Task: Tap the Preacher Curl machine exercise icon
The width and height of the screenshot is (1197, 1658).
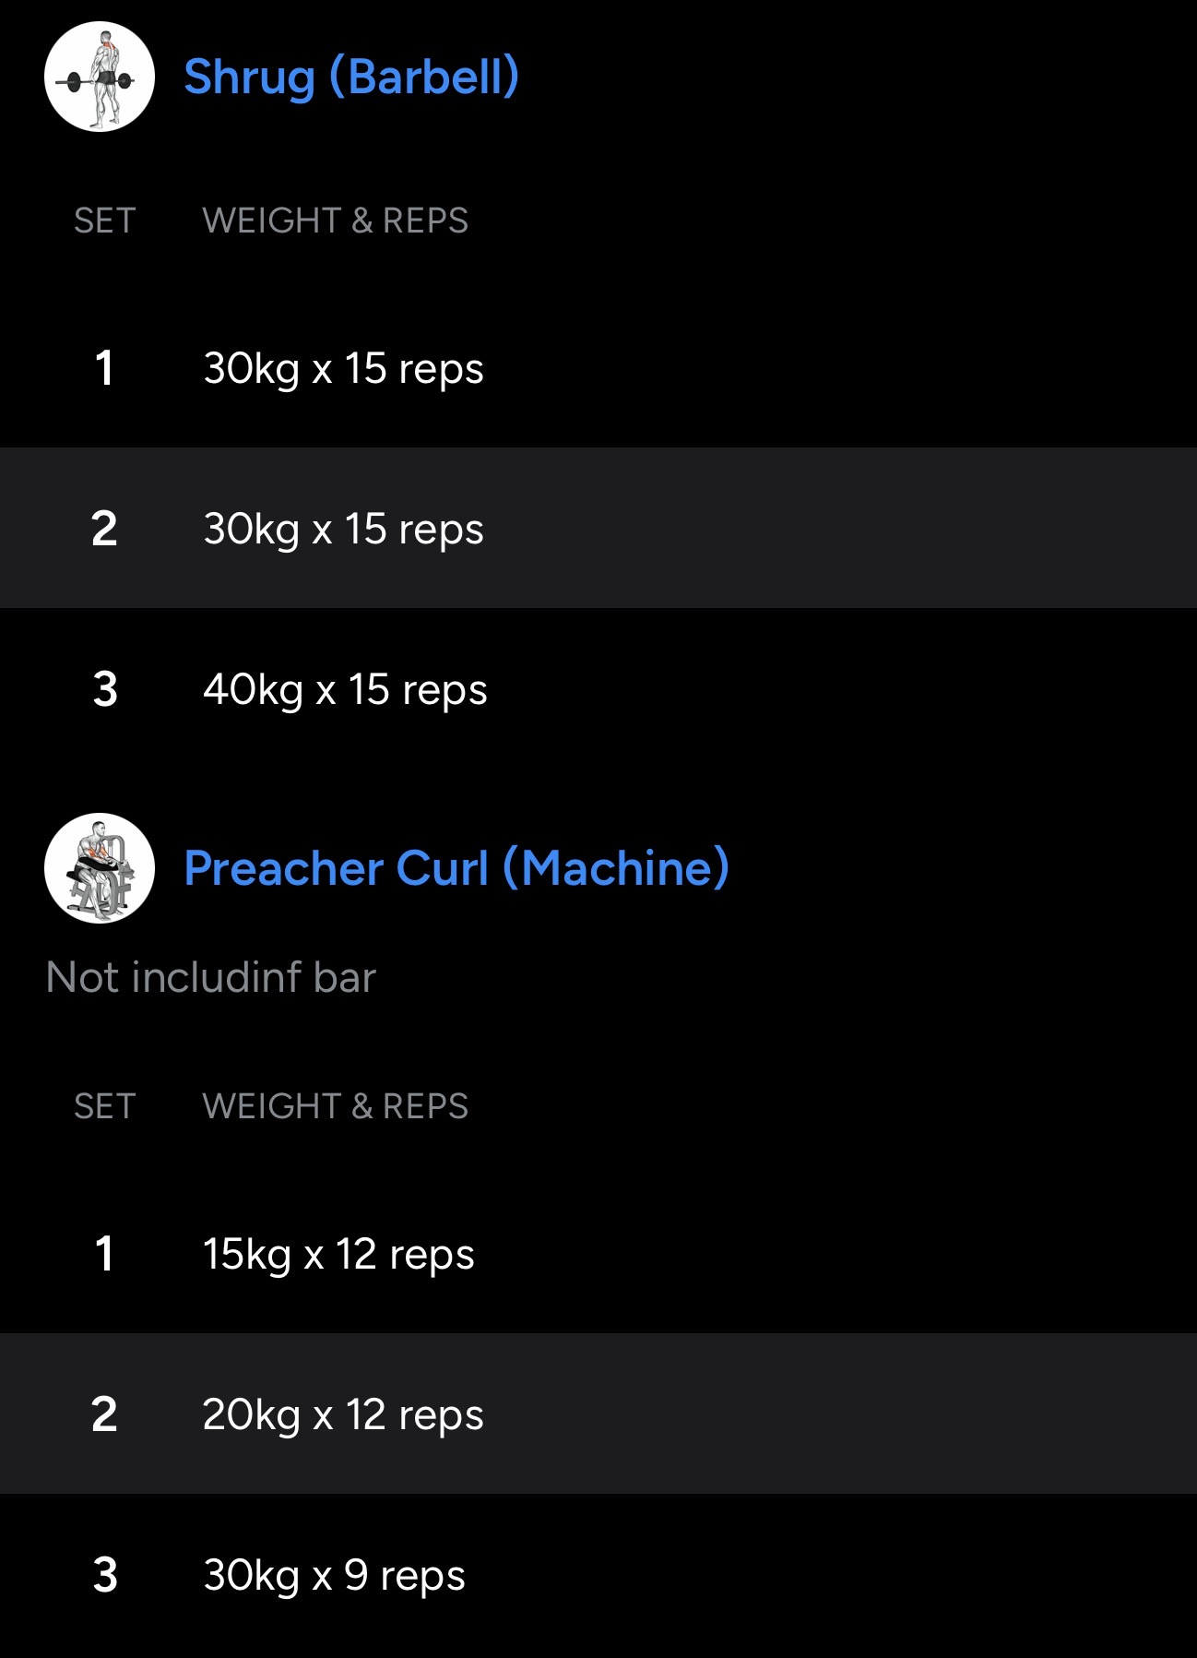Action: 100,868
